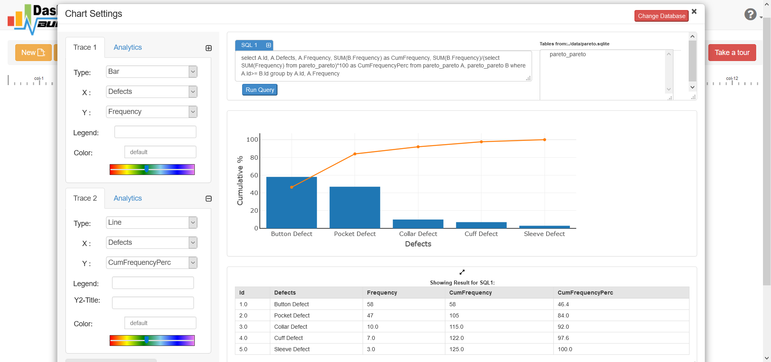Select pareto_pareto table in tables list
This screenshot has width=771, height=362.
point(567,54)
